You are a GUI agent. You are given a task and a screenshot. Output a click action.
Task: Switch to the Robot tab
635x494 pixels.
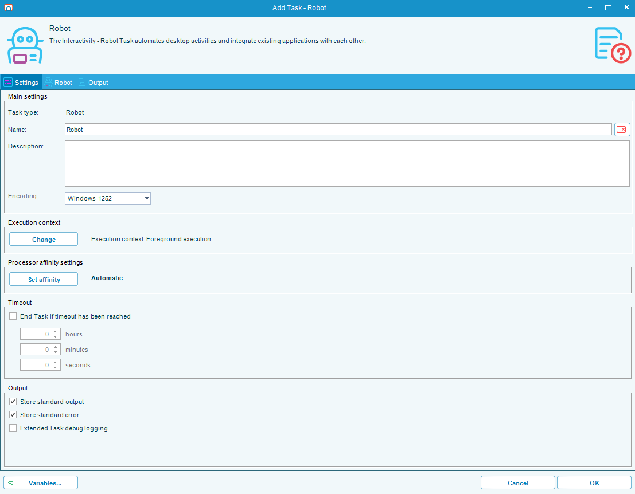click(58, 82)
